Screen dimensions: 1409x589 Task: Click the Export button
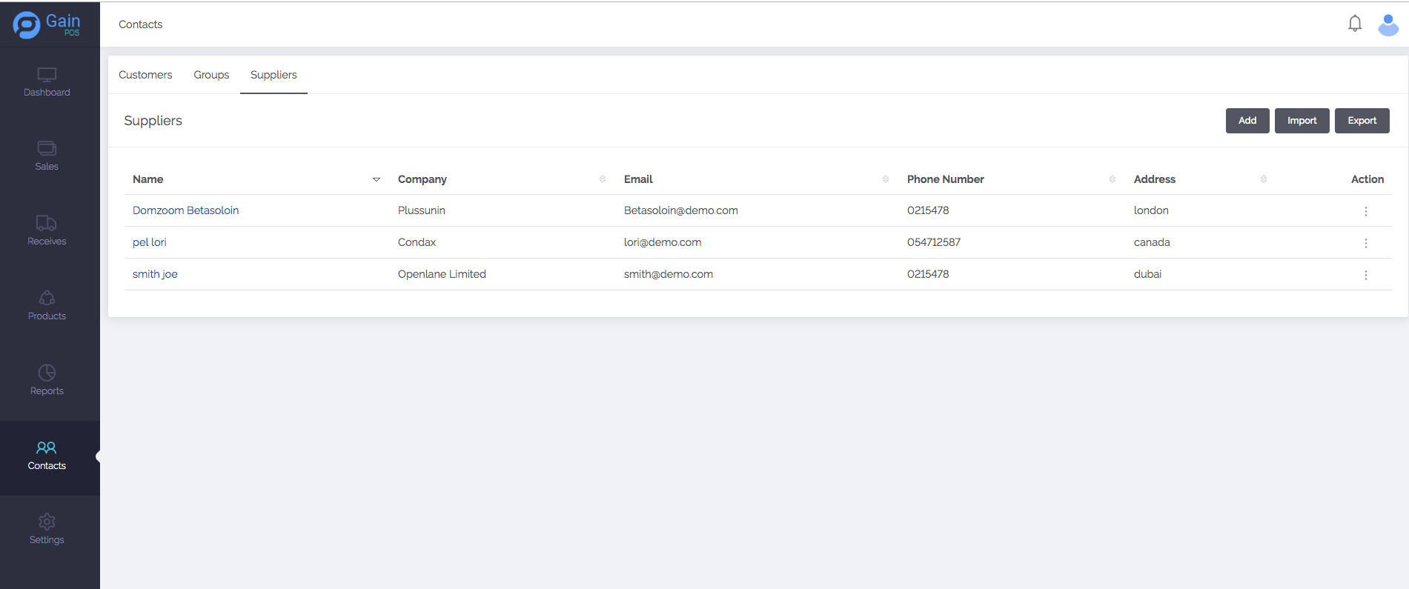1362,121
